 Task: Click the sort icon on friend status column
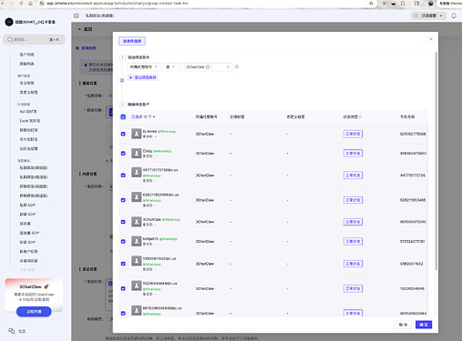(360, 116)
